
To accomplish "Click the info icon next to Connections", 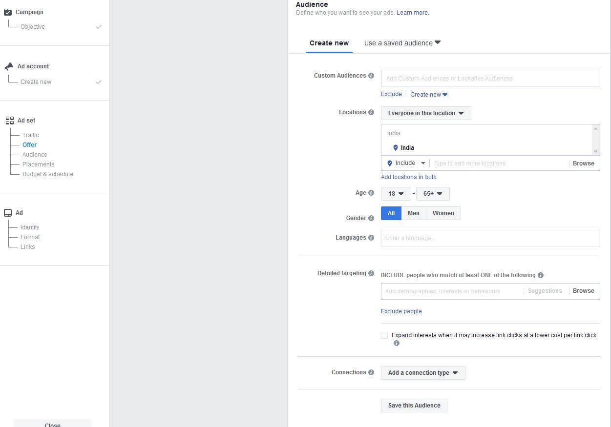I will tap(371, 372).
